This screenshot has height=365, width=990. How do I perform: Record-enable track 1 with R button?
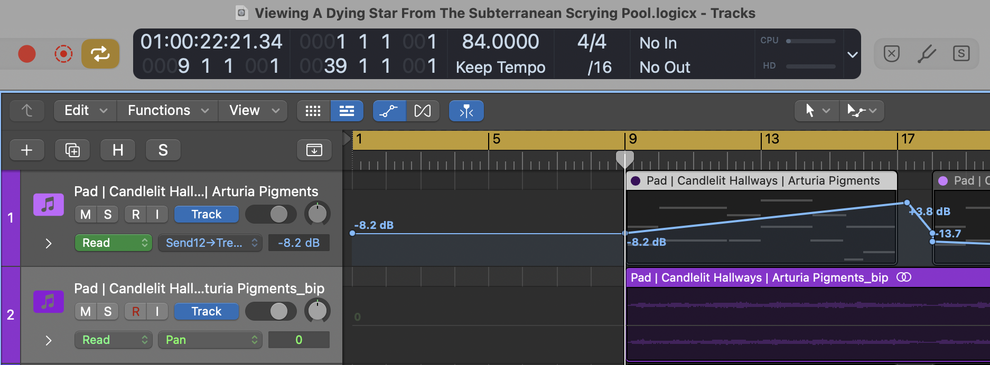pos(136,215)
